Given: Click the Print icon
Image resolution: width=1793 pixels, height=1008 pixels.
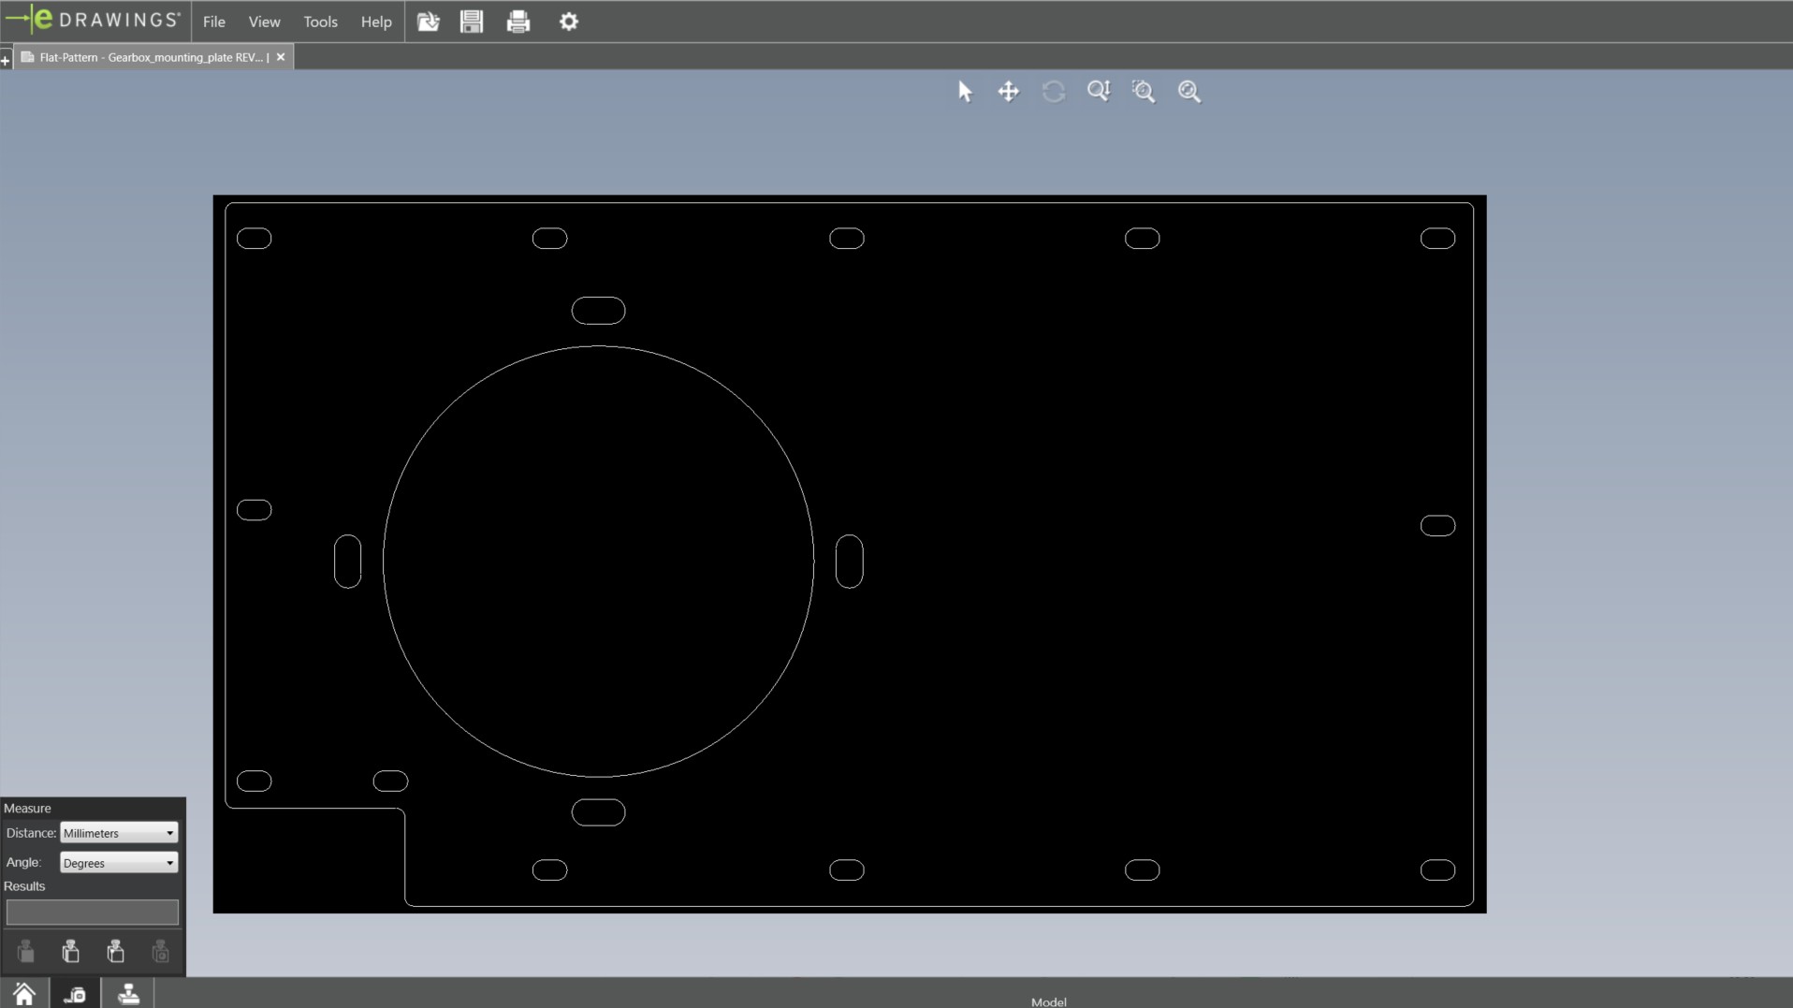Looking at the screenshot, I should pyautogui.click(x=517, y=22).
